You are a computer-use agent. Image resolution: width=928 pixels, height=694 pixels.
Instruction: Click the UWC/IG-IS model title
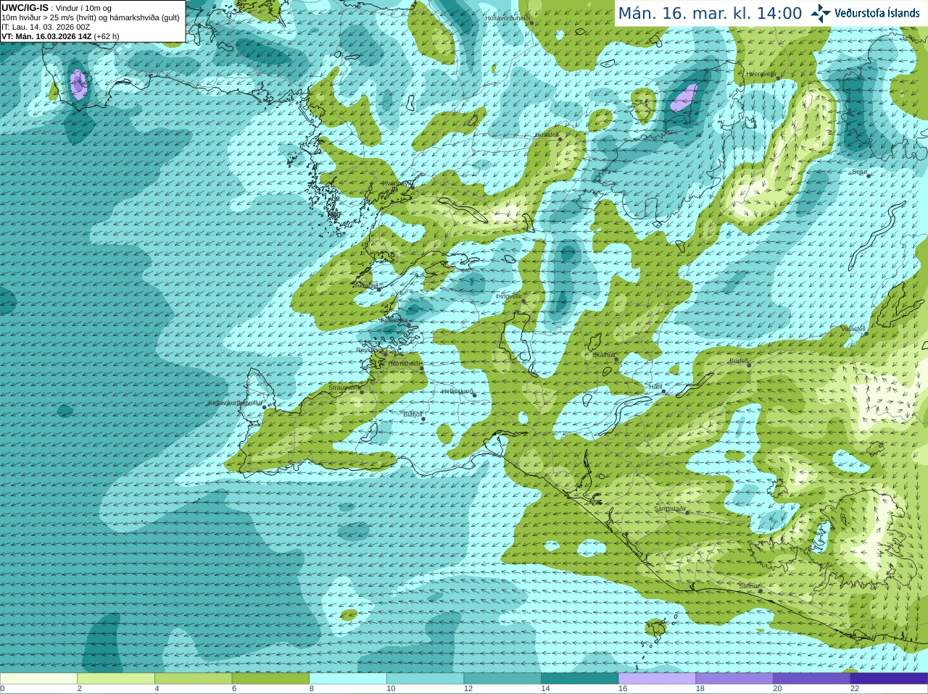(25, 8)
